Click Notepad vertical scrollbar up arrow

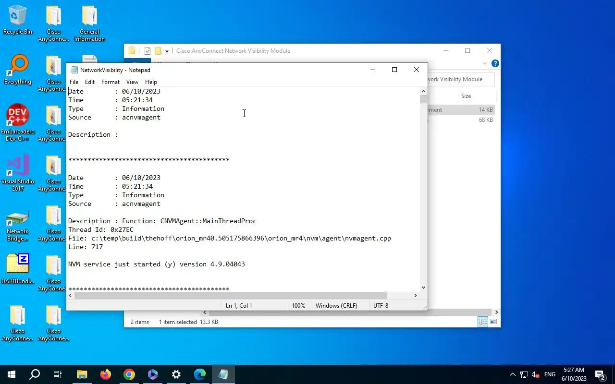[423, 91]
